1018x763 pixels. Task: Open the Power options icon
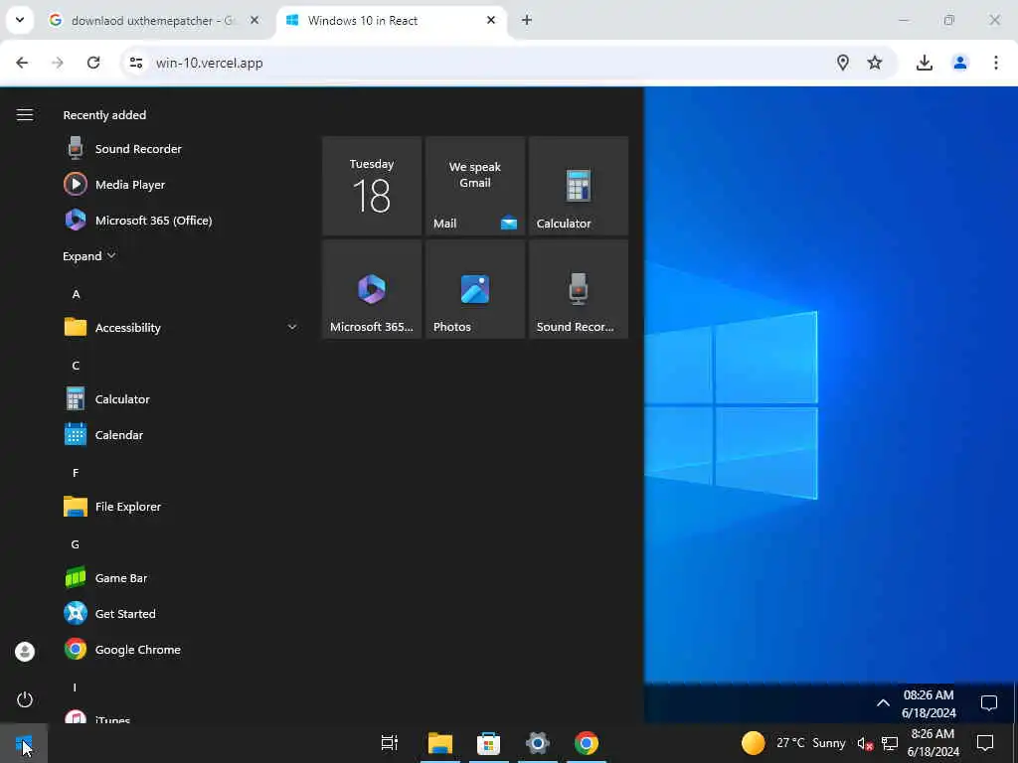(25, 699)
